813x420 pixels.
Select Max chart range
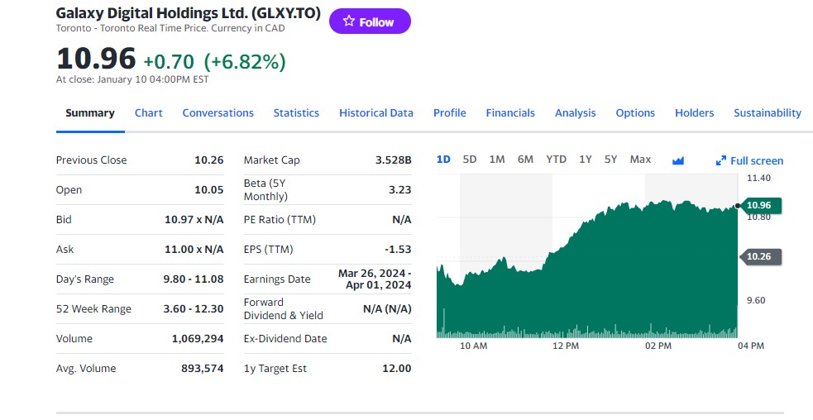(640, 160)
